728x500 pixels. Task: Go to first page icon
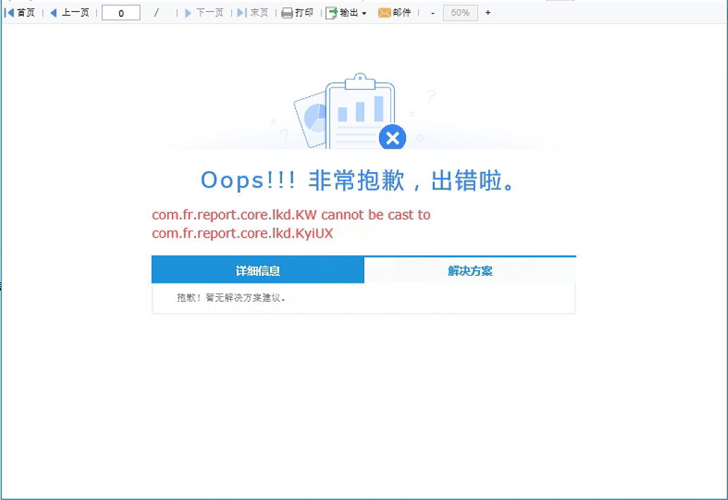tap(9, 13)
